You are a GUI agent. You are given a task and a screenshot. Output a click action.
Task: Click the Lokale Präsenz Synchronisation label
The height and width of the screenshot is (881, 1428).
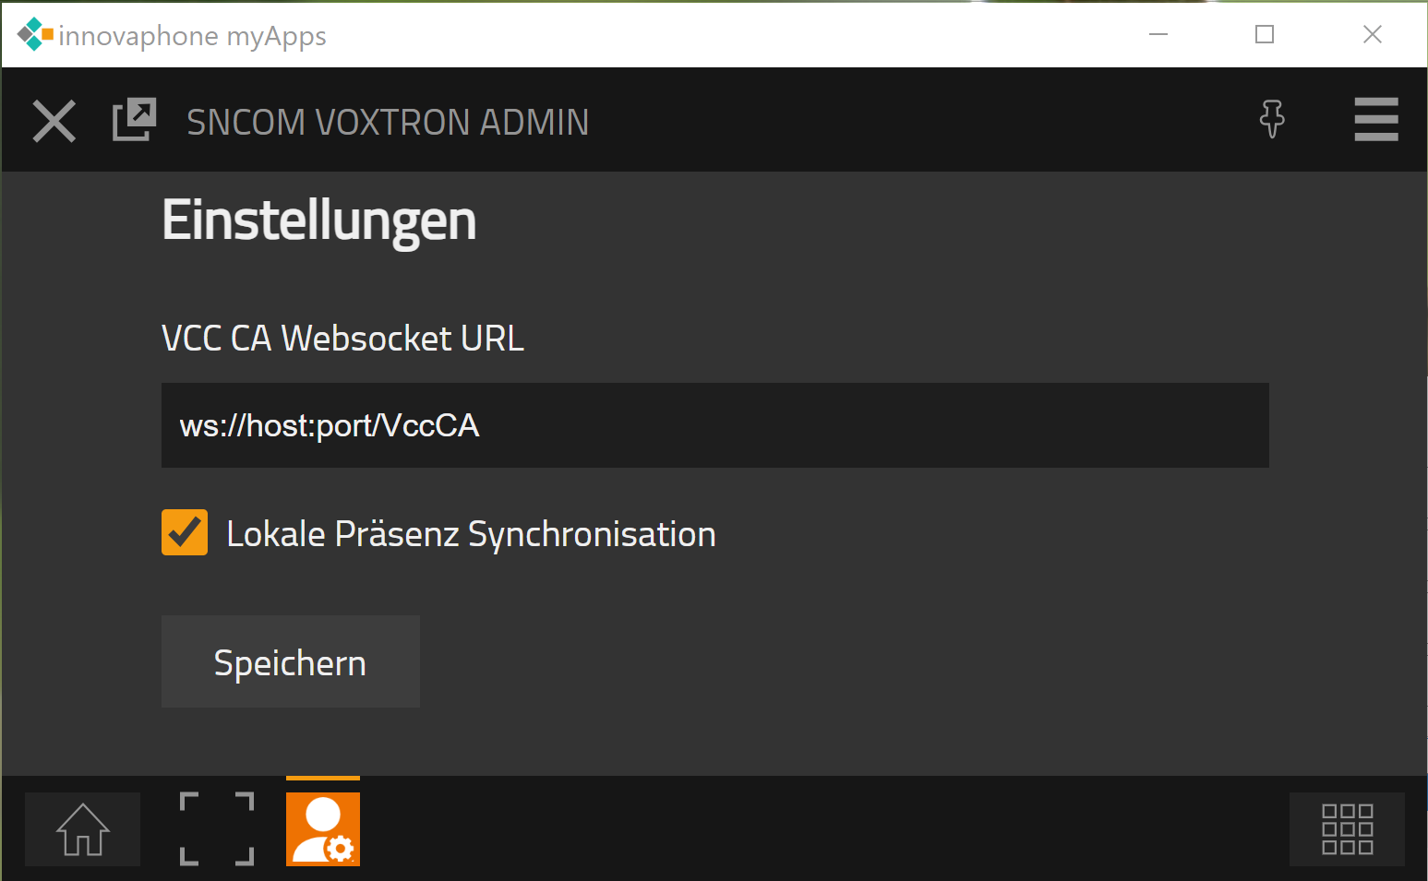[x=471, y=535]
